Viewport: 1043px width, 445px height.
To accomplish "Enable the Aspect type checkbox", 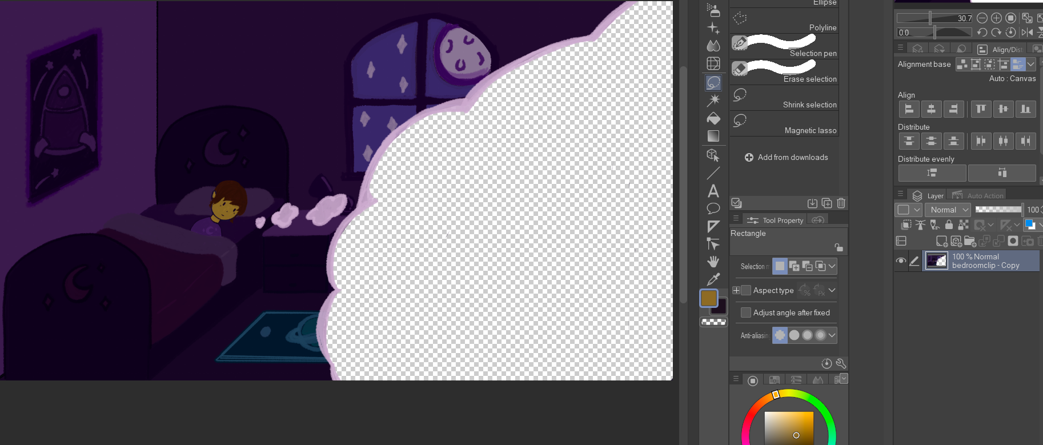I will [746, 290].
